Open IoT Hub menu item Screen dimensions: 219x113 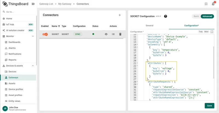[18, 24]
